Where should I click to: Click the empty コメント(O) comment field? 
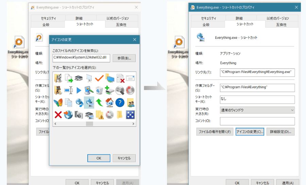[257, 121]
